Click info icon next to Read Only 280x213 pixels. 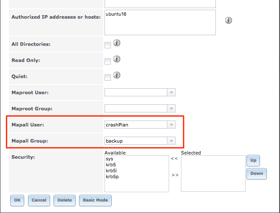tap(116, 59)
